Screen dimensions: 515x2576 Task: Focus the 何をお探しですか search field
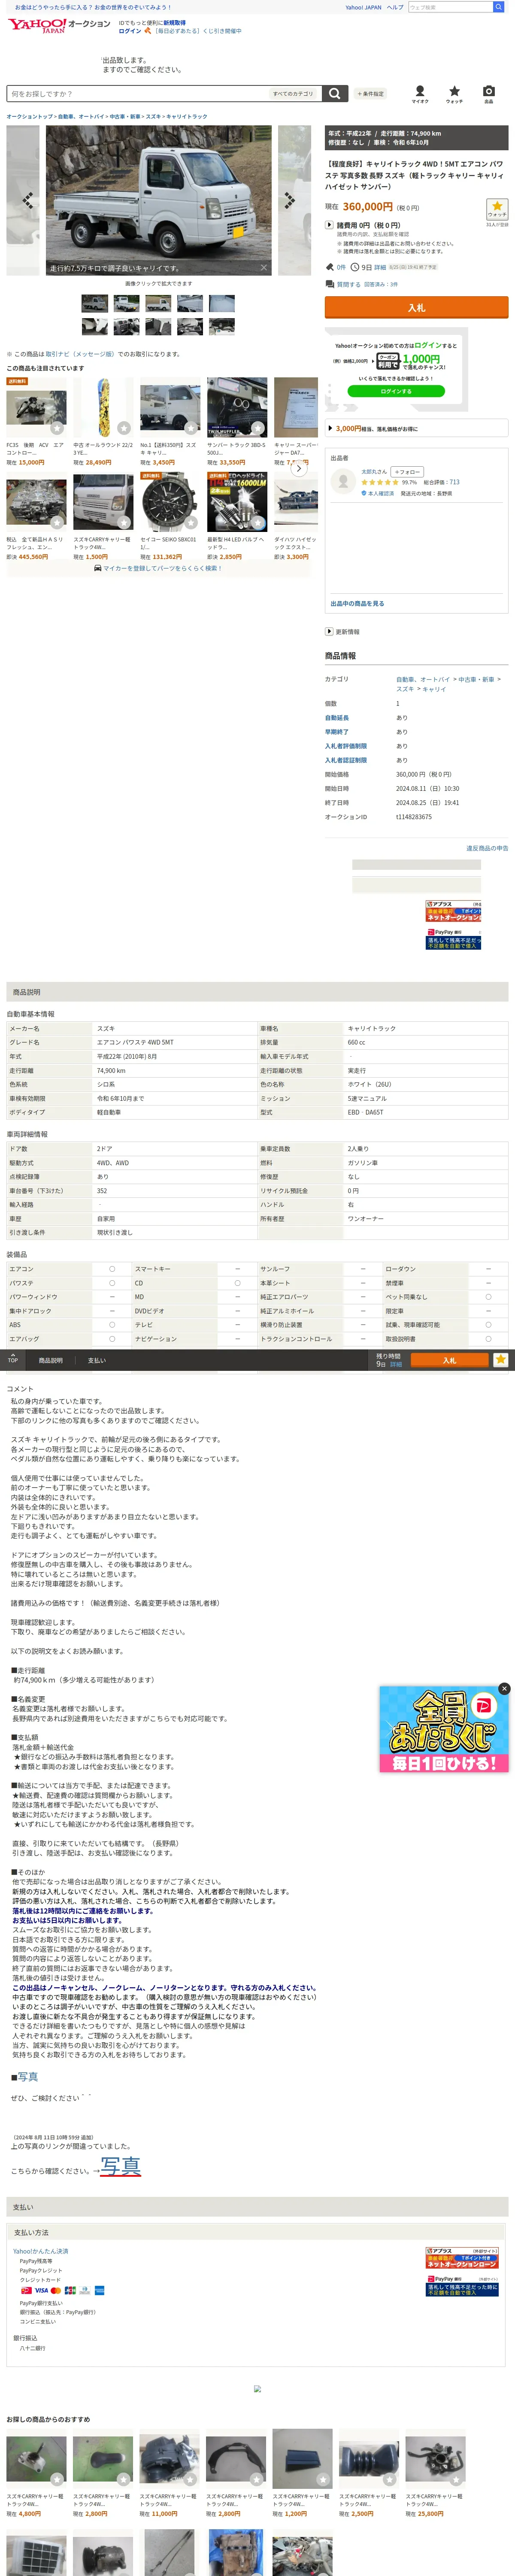[138, 93]
